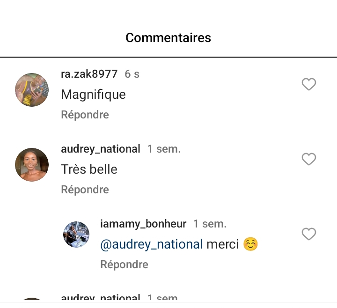Screen dimensions: 337x308
Task: Tap the "merci" word in the reply
Action: pyautogui.click(x=223, y=244)
